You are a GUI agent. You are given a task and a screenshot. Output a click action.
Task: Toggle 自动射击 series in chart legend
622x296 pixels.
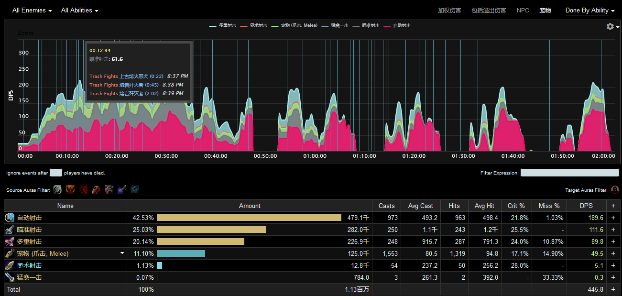click(402, 26)
